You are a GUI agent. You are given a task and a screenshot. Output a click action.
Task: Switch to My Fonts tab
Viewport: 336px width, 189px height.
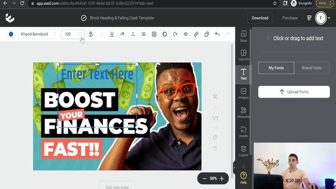point(276,68)
